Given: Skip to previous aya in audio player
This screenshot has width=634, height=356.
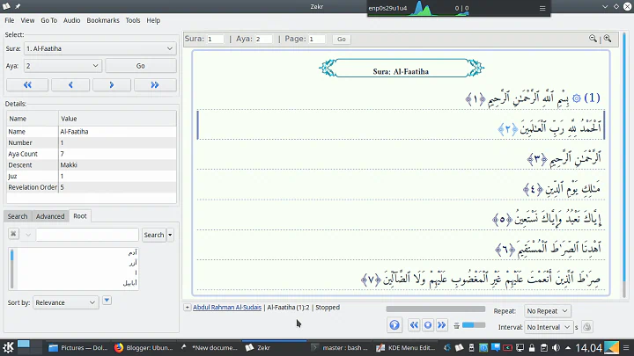Looking at the screenshot, I should [414, 325].
